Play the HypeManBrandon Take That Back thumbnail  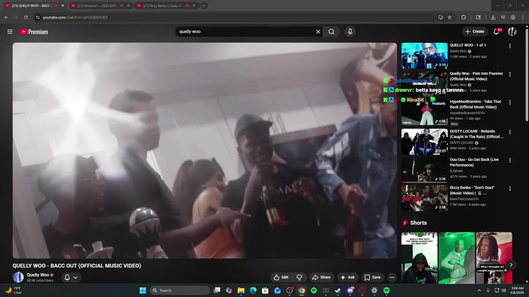[x=424, y=112]
